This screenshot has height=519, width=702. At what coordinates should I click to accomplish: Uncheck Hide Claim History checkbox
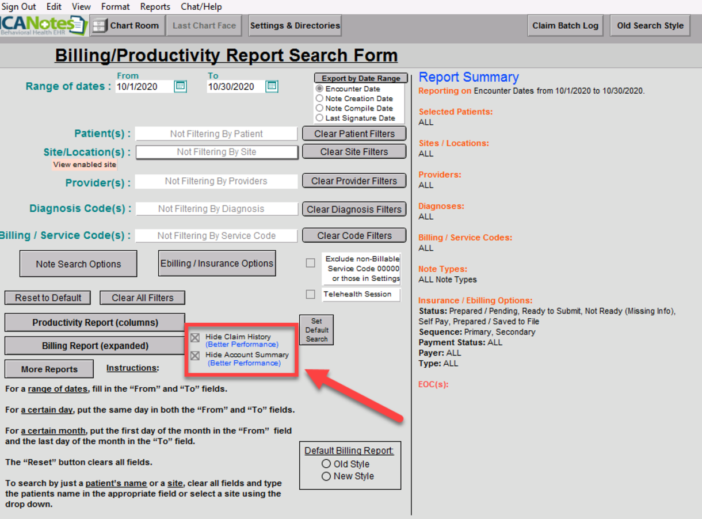point(195,338)
